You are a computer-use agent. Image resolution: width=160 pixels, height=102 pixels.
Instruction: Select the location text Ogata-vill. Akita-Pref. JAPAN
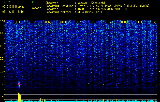[100, 6]
